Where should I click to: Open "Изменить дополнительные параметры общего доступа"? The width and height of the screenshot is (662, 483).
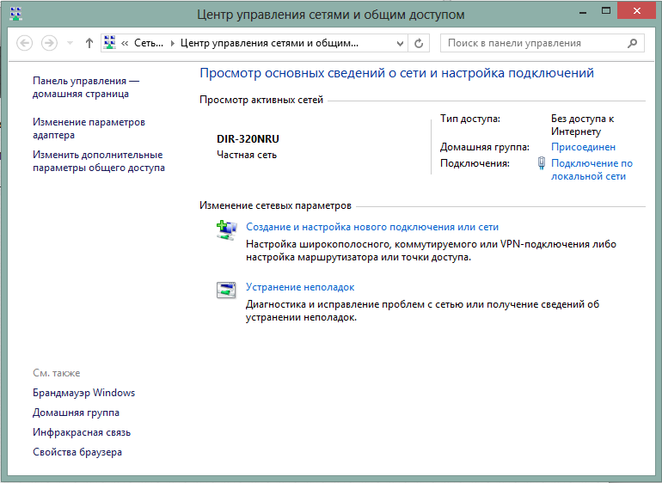98,162
